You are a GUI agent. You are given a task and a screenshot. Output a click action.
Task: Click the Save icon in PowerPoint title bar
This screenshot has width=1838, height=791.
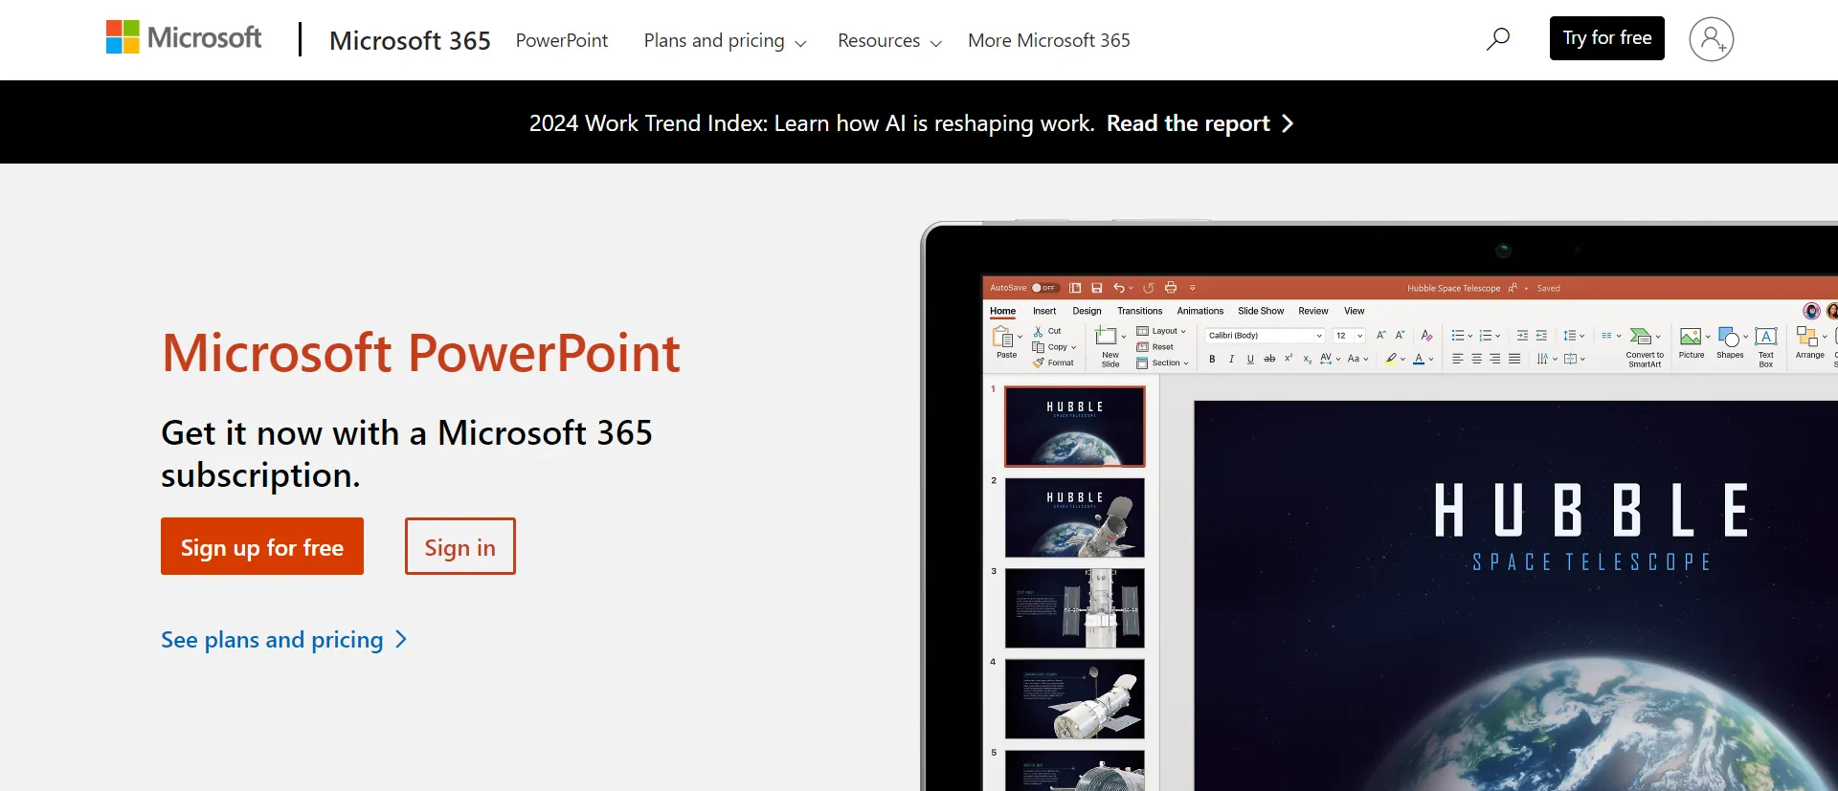1097,288
